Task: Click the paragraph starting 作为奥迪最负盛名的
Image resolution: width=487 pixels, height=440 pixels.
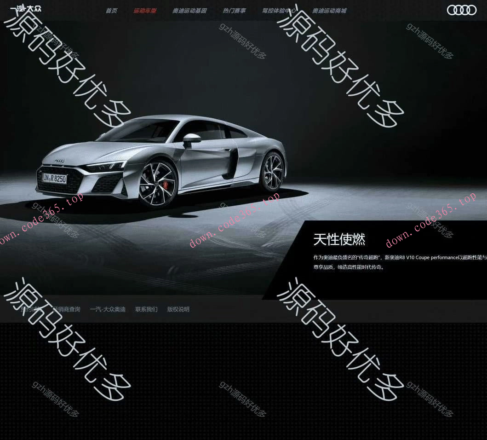Action: (x=400, y=262)
